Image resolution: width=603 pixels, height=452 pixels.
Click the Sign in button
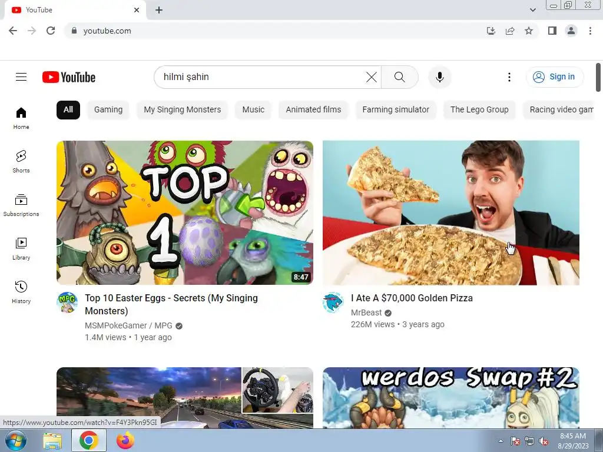click(x=554, y=77)
